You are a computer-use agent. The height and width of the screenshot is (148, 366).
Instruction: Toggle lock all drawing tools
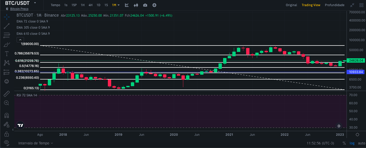[7, 134]
